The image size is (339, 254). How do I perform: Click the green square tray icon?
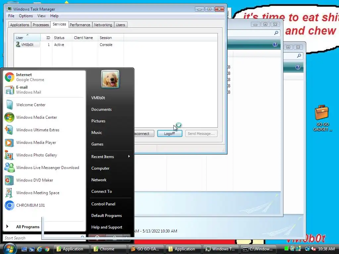point(286,249)
